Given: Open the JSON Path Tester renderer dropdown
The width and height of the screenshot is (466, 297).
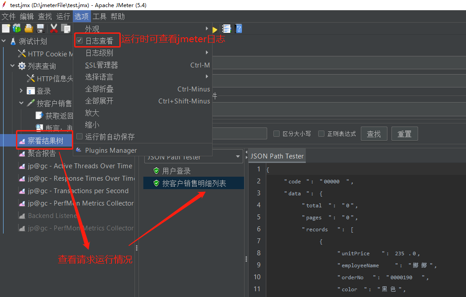Looking at the screenshot, I should (x=238, y=156).
